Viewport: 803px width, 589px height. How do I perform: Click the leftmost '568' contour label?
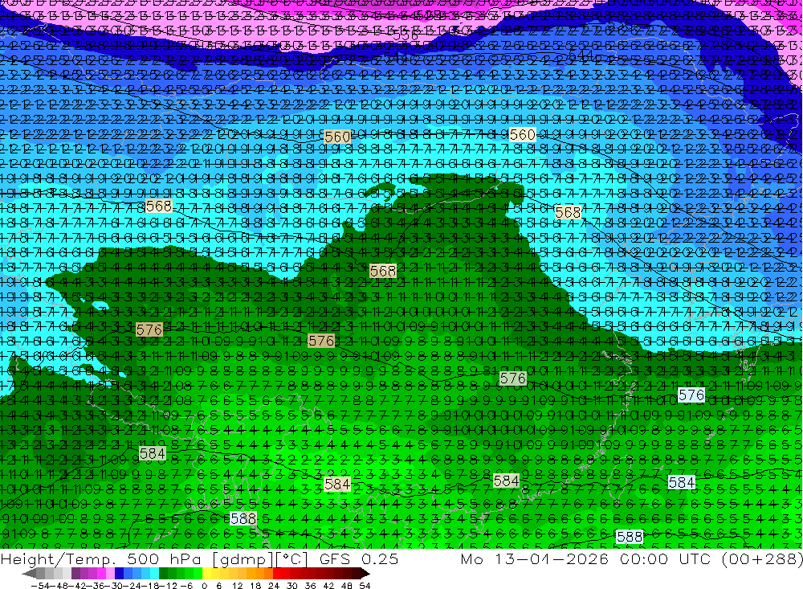[x=159, y=206]
